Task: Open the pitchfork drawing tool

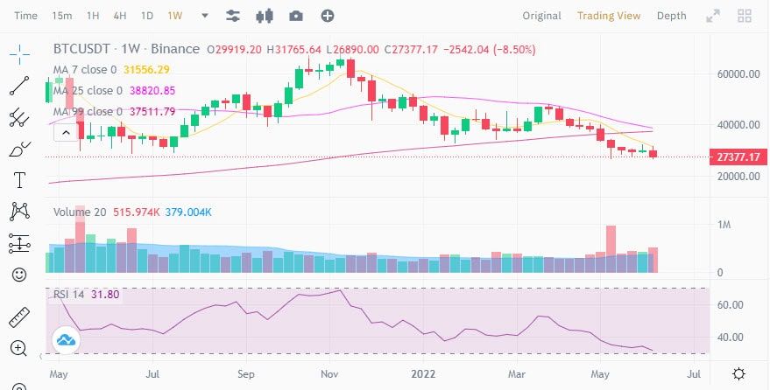Action: pyautogui.click(x=19, y=117)
